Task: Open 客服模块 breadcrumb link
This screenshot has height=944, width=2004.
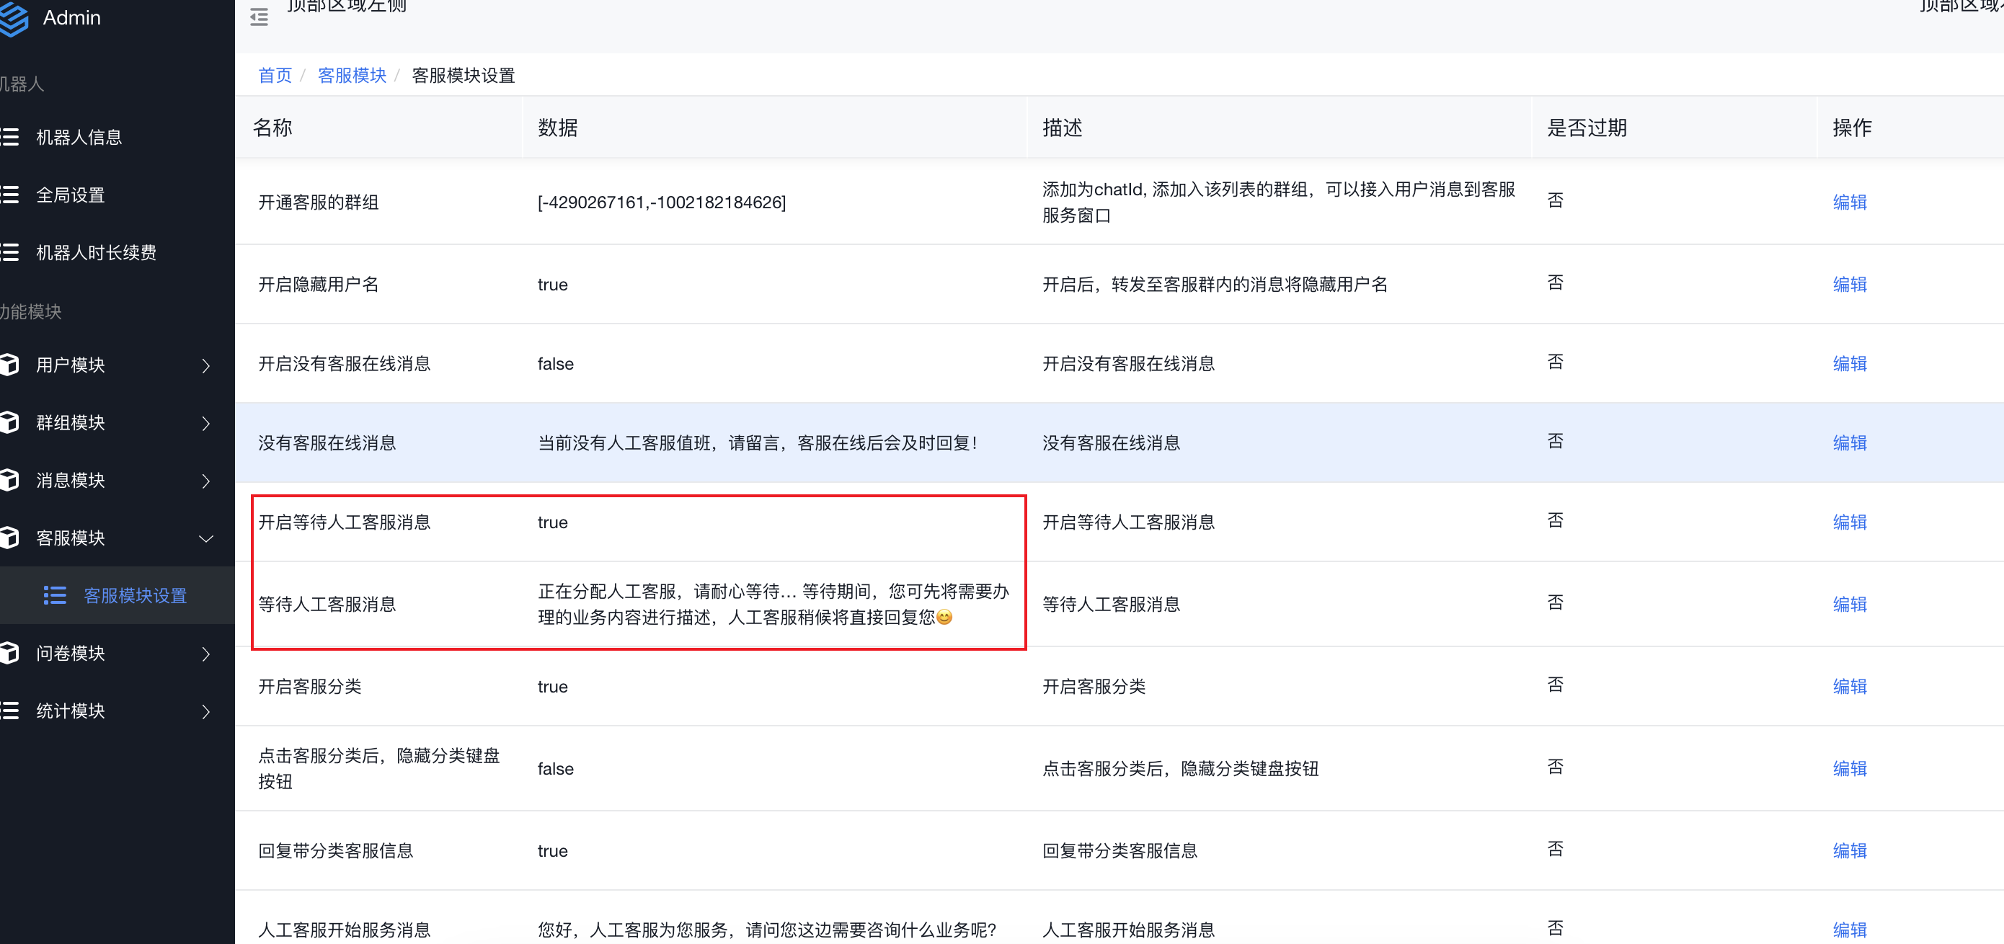Action: [352, 76]
